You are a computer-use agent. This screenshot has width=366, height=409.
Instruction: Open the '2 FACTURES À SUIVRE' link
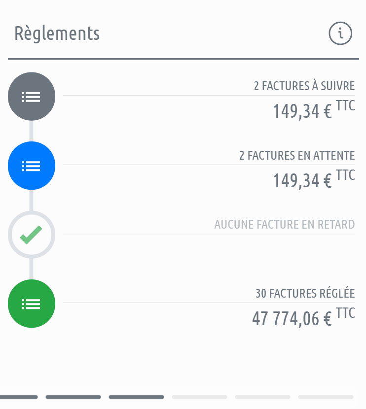[x=304, y=86]
